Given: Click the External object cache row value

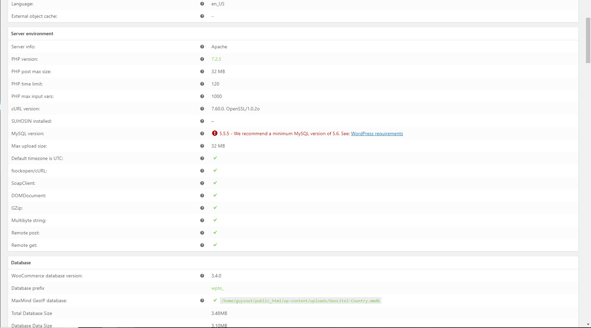Looking at the screenshot, I should (x=212, y=16).
